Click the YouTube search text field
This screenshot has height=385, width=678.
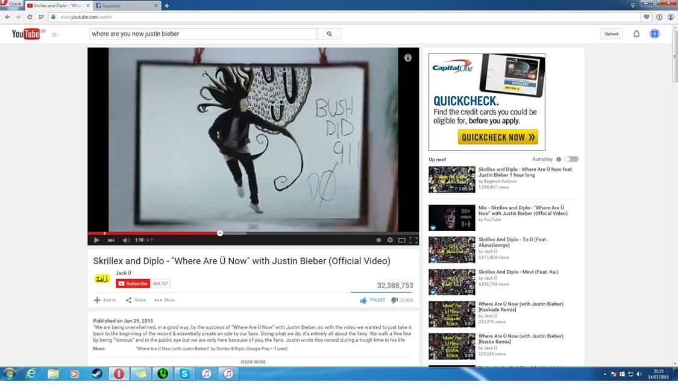[x=202, y=34]
